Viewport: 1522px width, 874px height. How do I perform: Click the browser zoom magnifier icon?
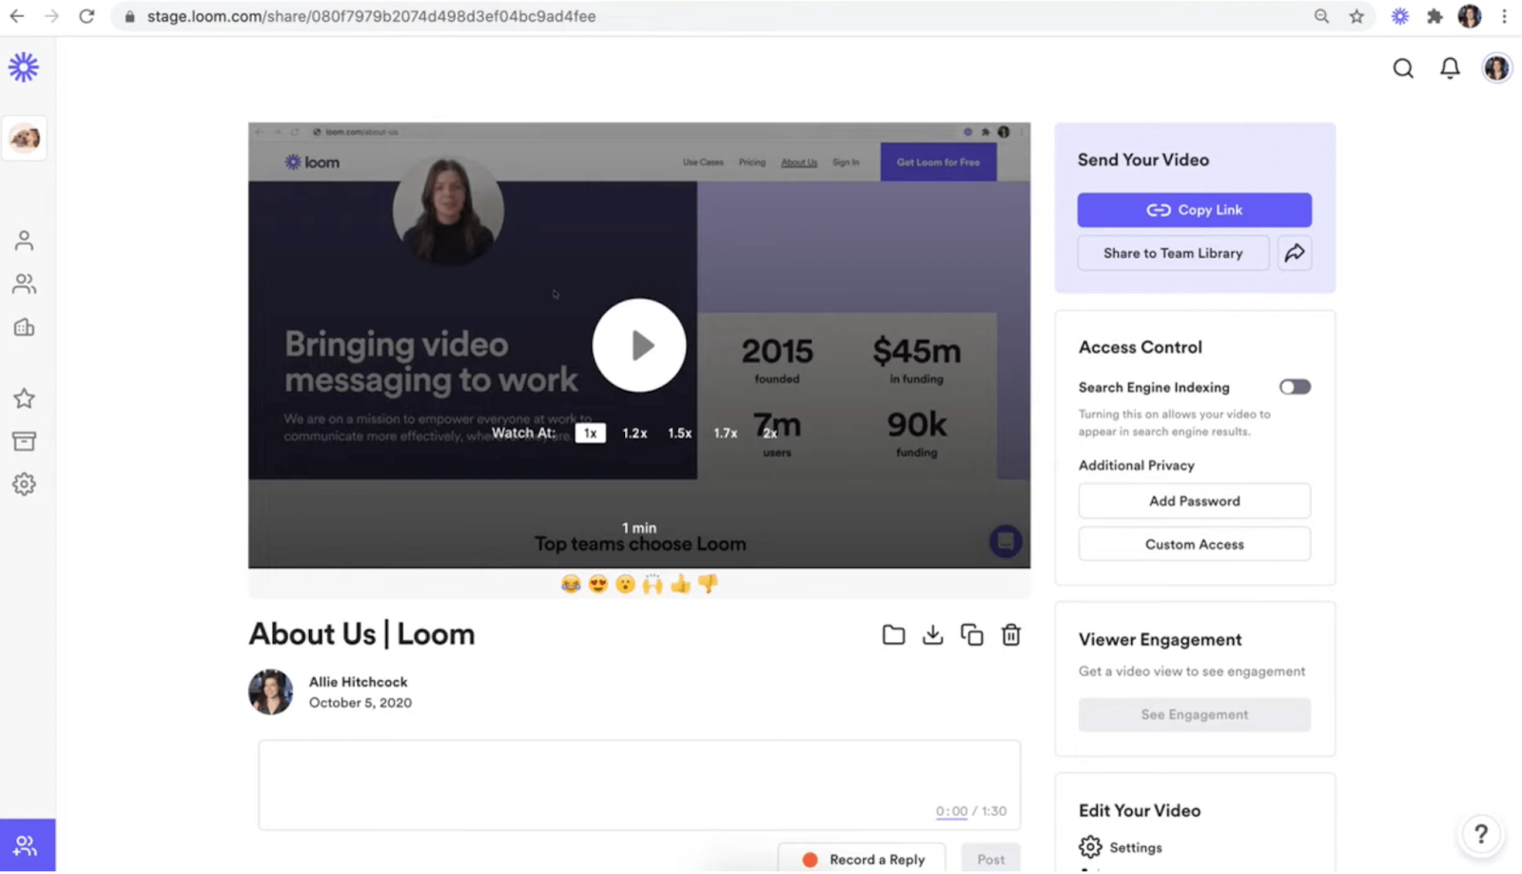click(x=1321, y=16)
